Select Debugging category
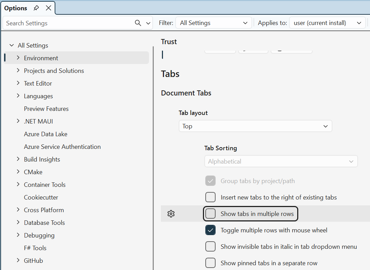The height and width of the screenshot is (270, 370). (x=39, y=235)
